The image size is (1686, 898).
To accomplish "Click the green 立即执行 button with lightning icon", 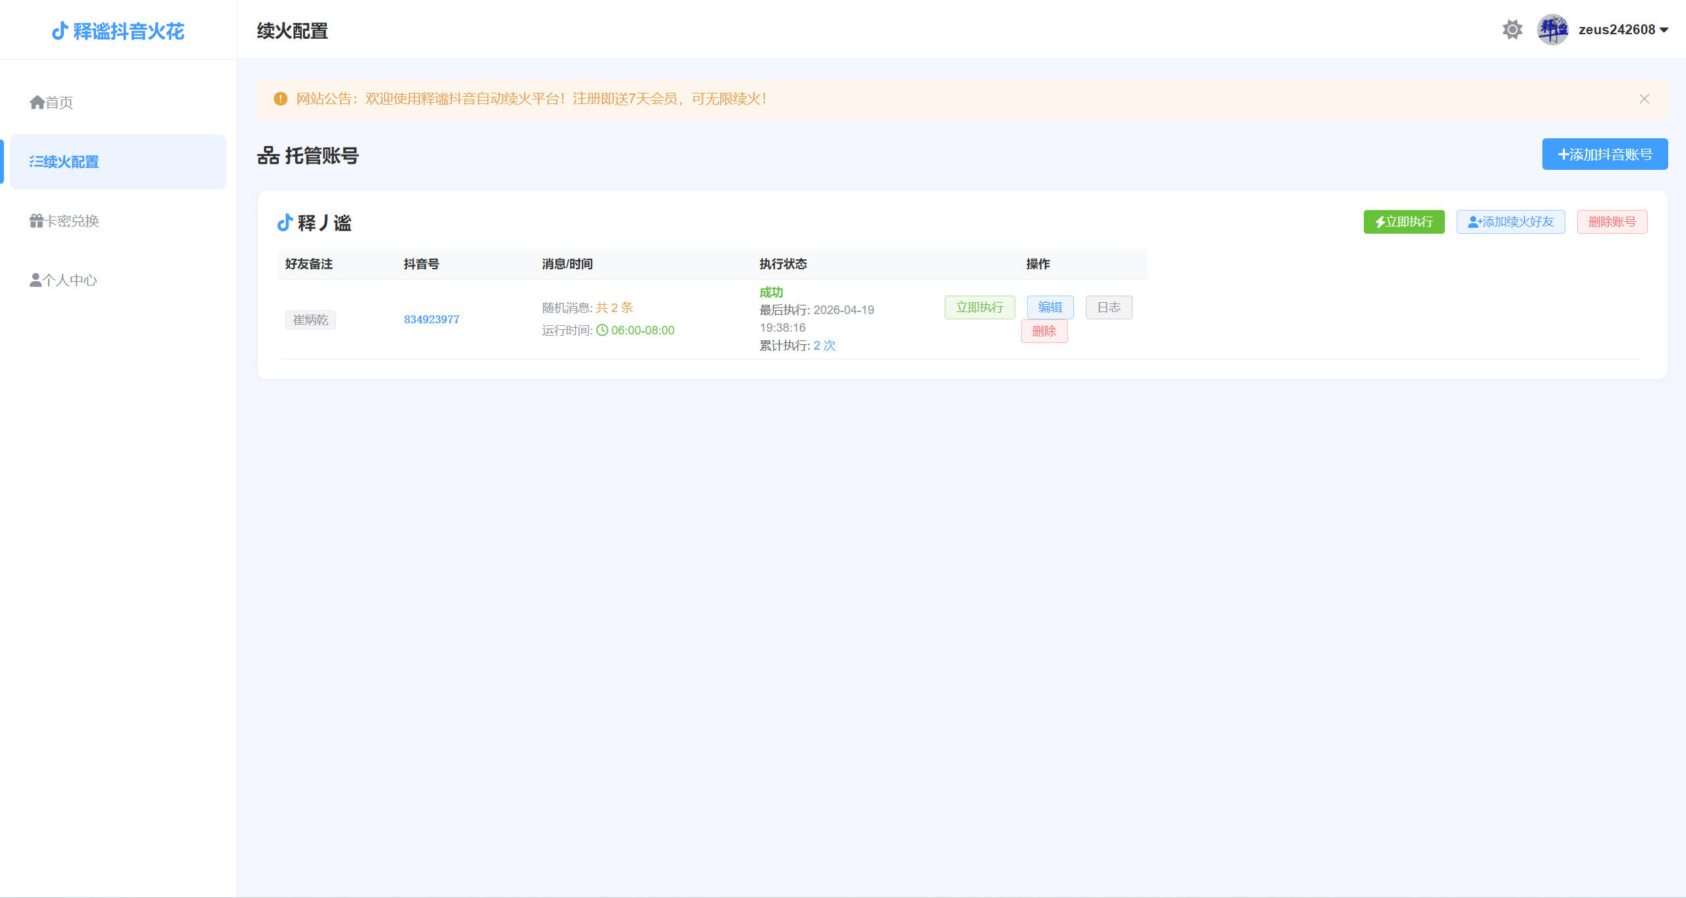I will (1403, 222).
